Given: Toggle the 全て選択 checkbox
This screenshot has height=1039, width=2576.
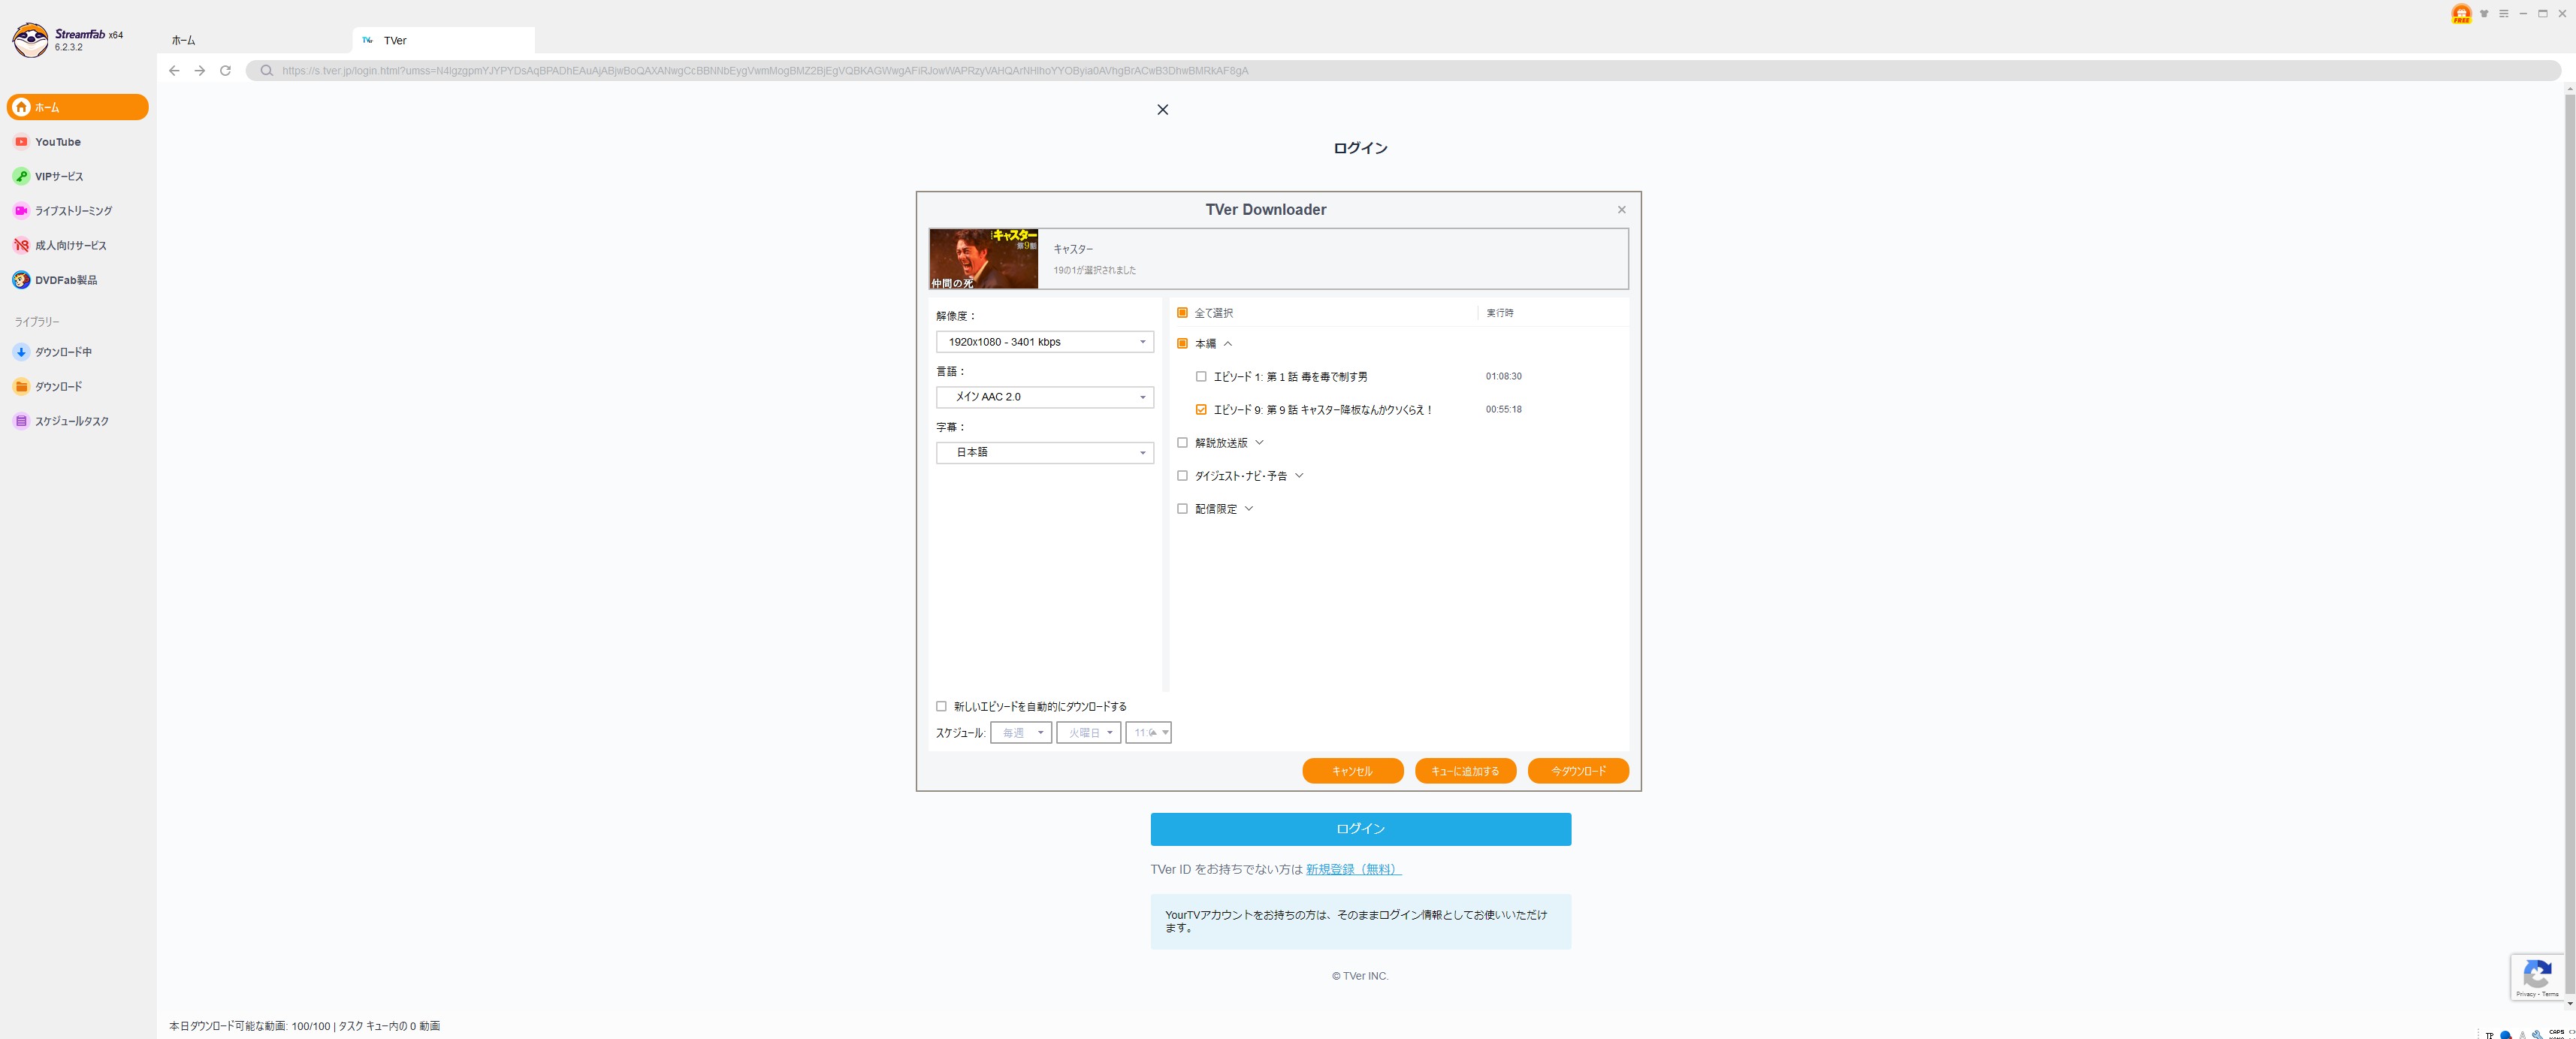Looking at the screenshot, I should click(1182, 313).
